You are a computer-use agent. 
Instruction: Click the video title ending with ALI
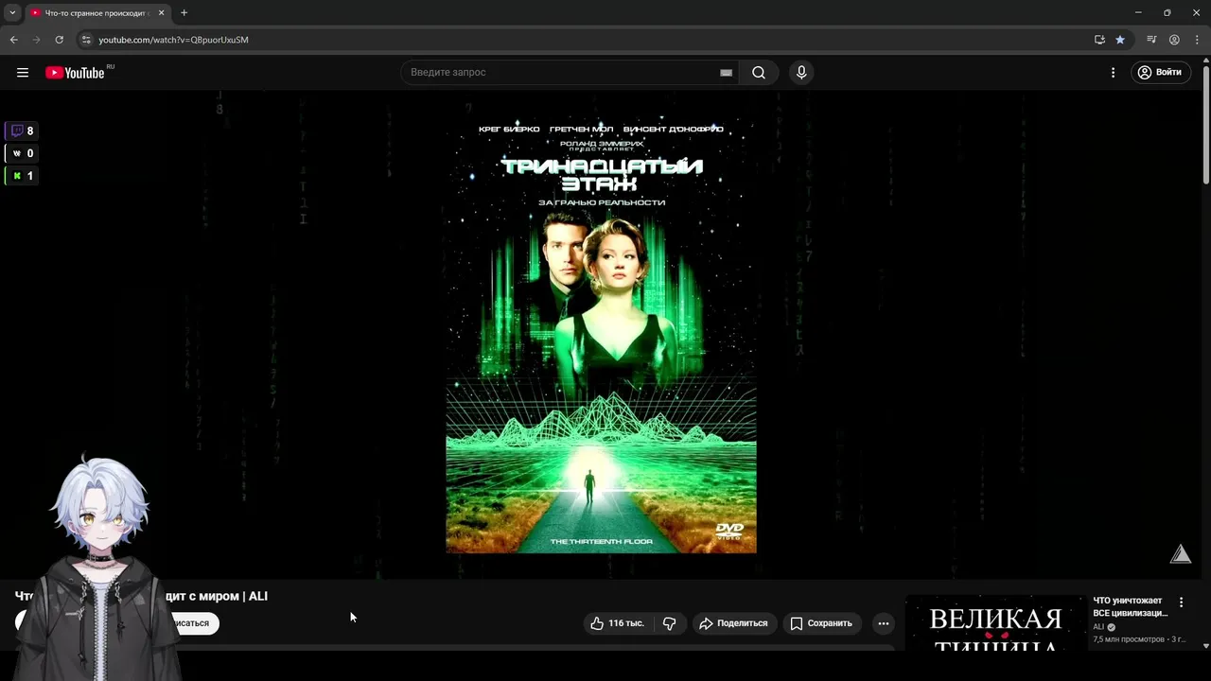(x=141, y=596)
